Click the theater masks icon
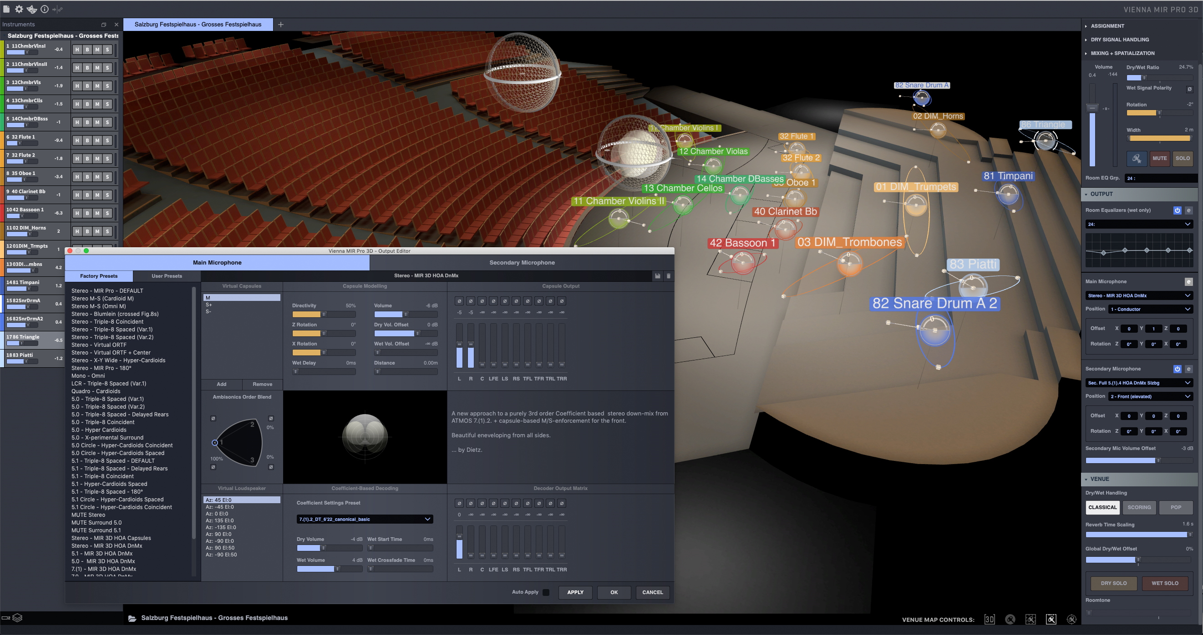 click(32, 9)
